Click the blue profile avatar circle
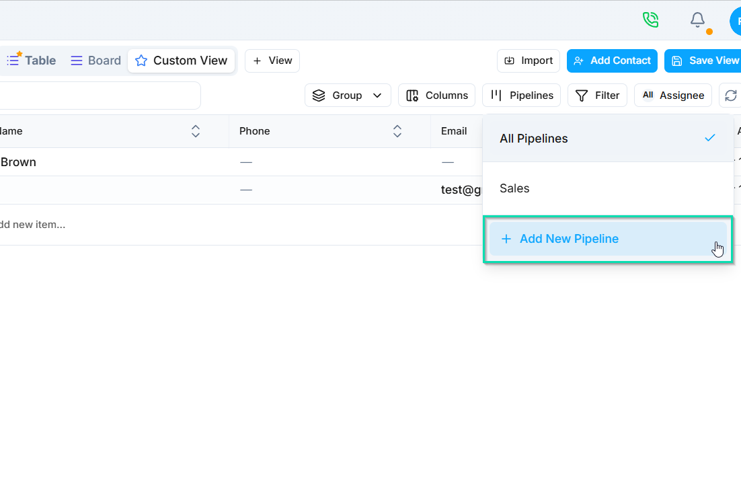This screenshot has width=741, height=485. [735, 21]
